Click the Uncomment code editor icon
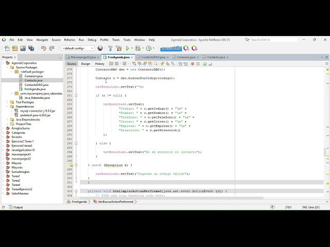Viewport: 330px width, 247px height. (210, 64)
